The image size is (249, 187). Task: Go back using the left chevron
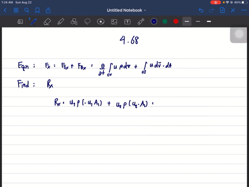(x=5, y=10)
